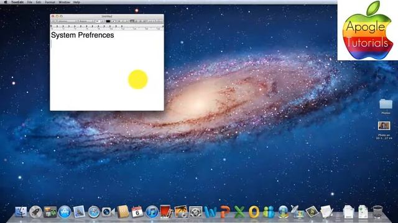The image size is (398, 223).
Task: Open Mail stamp icon in dock
Action: tap(79, 212)
